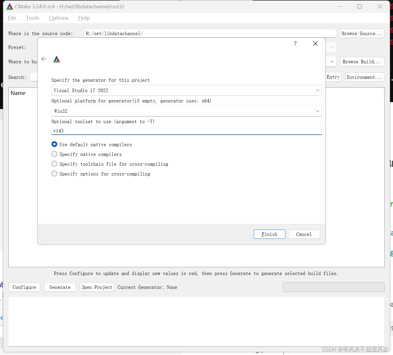Viewport: 393px width, 355px height.
Task: Click Browse Build button
Action: [x=362, y=62]
